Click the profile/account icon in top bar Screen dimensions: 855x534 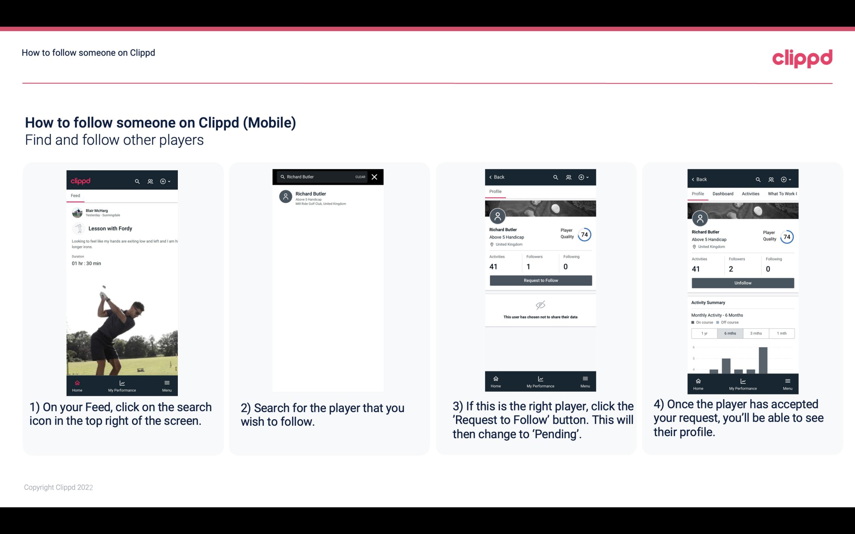click(149, 180)
